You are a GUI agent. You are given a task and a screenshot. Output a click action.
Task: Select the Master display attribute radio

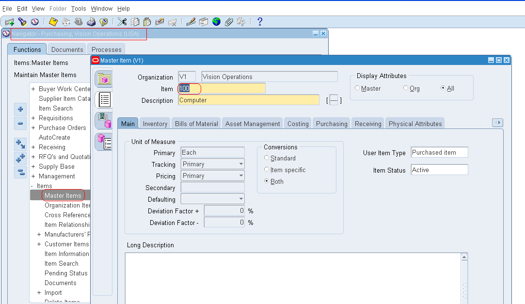click(x=357, y=88)
